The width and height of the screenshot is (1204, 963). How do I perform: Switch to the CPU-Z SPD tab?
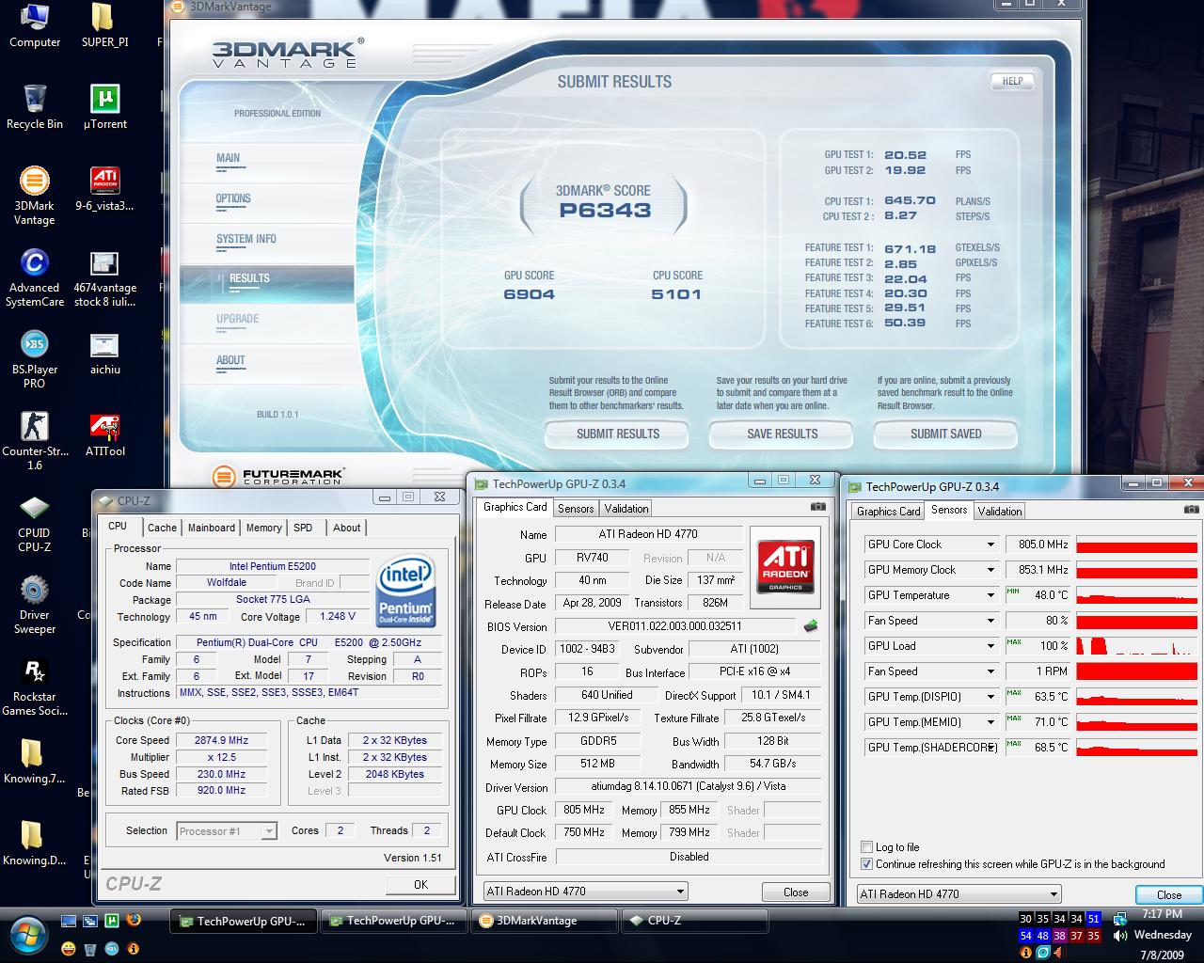(x=303, y=528)
